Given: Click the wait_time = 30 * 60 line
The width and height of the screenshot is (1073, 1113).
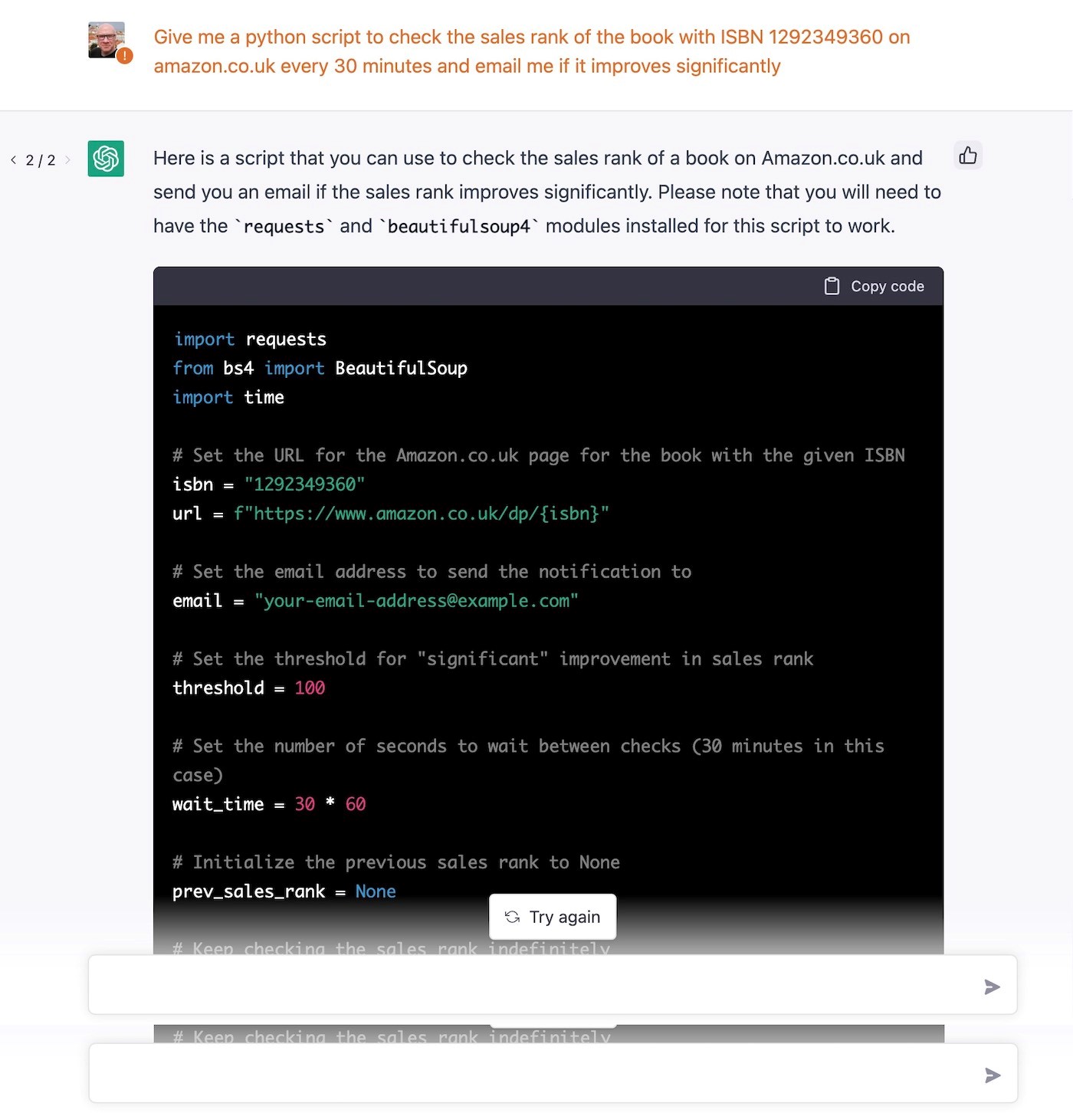Looking at the screenshot, I should coord(269,804).
